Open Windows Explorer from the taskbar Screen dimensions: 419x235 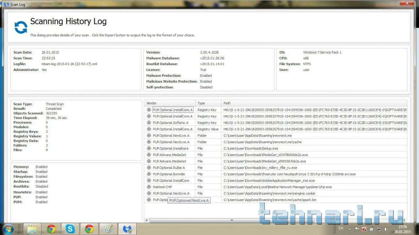32,229
